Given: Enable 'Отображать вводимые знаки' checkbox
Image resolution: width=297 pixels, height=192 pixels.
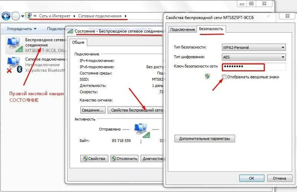Looking at the screenshot, I should [x=224, y=77].
